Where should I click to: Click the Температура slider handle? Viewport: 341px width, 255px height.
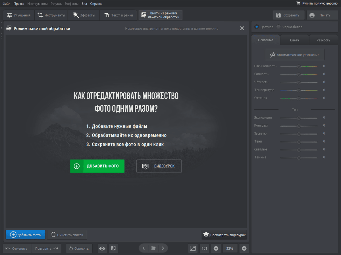pyautogui.click(x=299, y=90)
